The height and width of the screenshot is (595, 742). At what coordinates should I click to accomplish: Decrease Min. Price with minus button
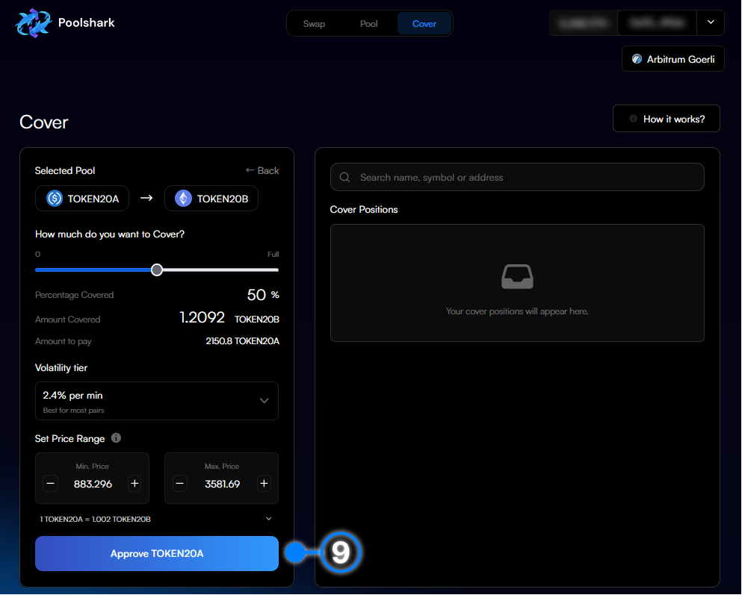click(x=51, y=484)
